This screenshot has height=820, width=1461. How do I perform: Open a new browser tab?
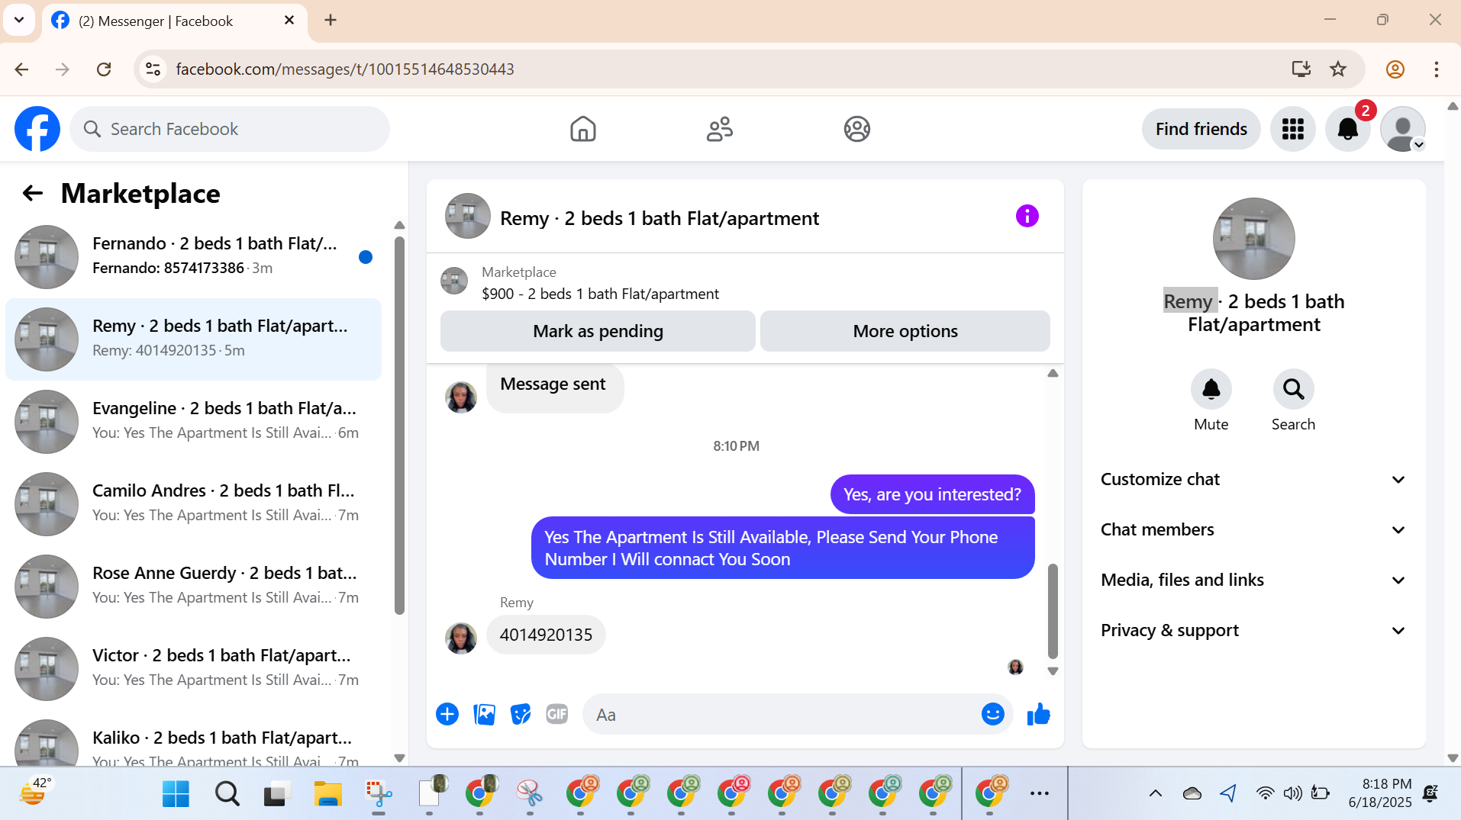click(x=330, y=21)
